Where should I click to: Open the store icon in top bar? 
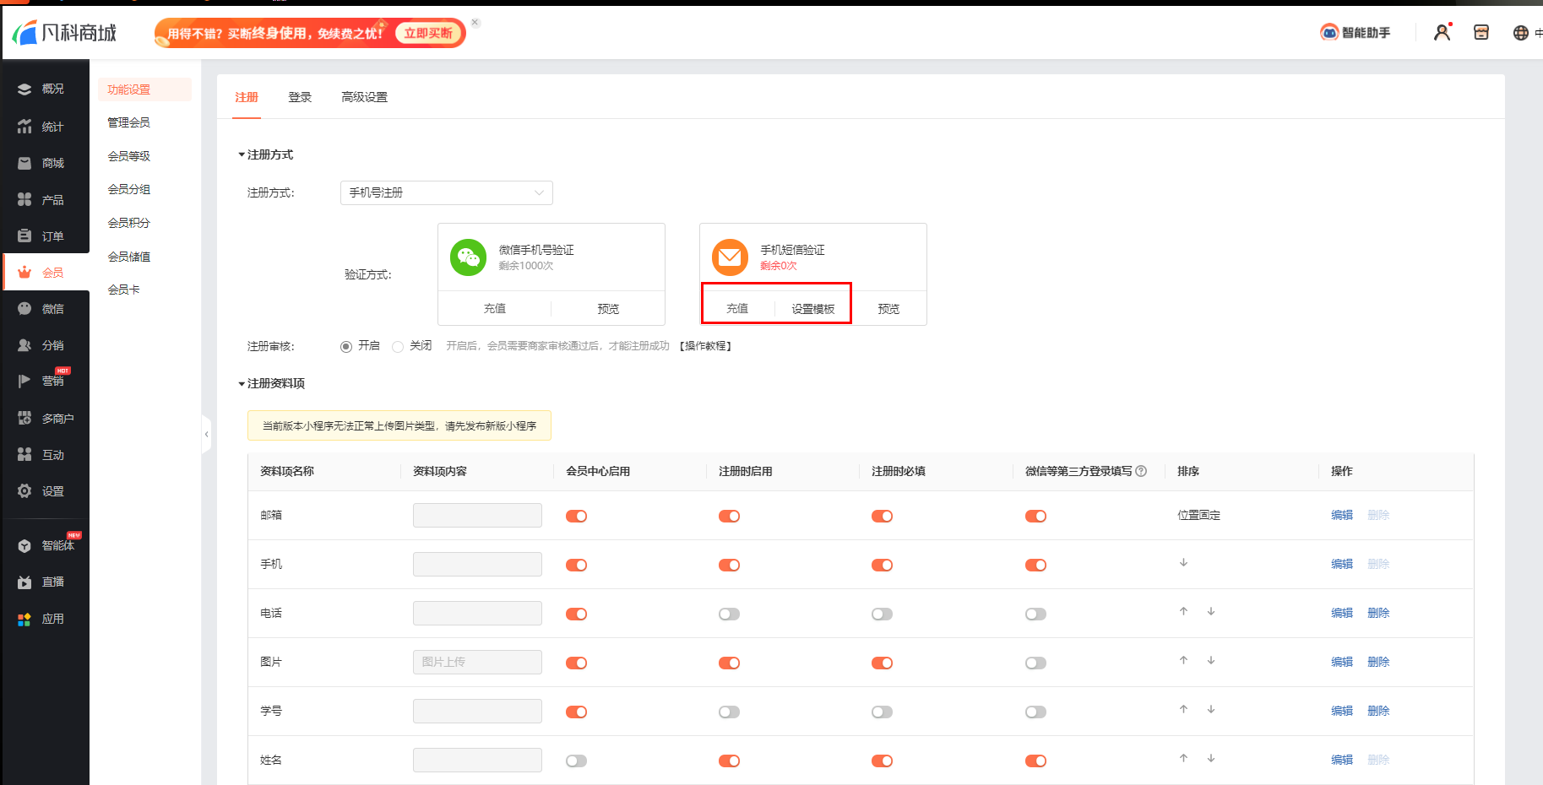pyautogui.click(x=1481, y=33)
